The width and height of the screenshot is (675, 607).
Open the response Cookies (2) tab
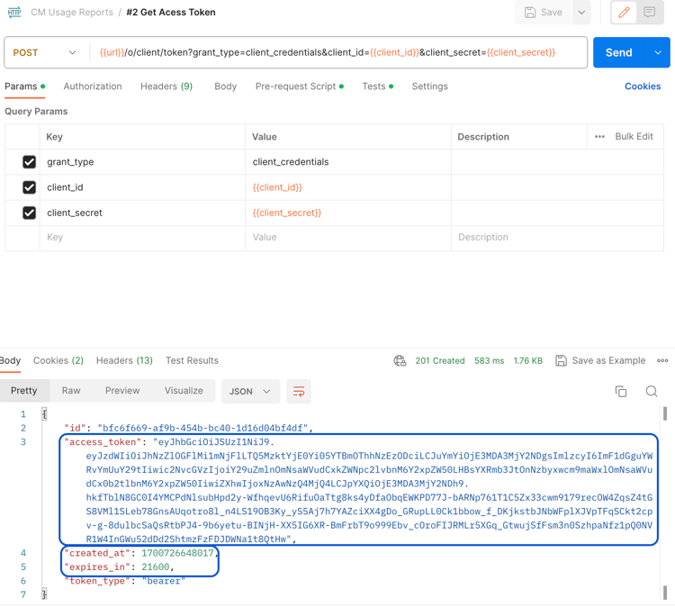click(x=58, y=360)
